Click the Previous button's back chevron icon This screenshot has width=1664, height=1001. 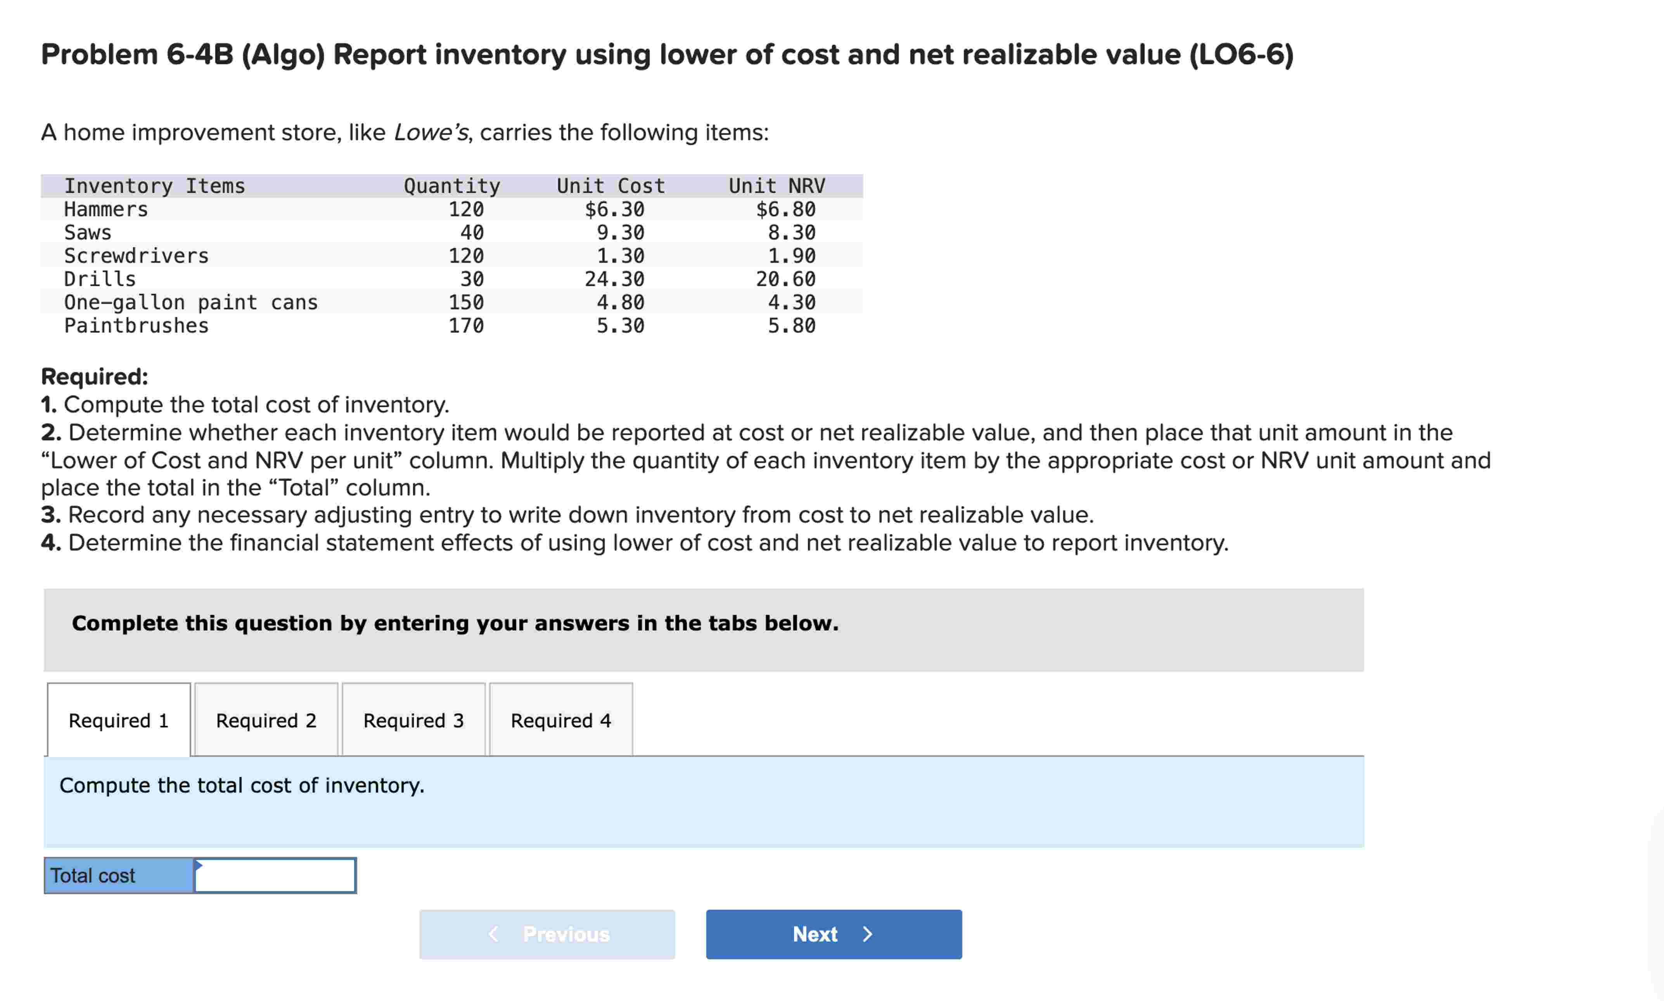(x=492, y=934)
